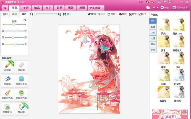This screenshot has width=191, height=119.
Task: Open the 抠图笔 cutout tool
Action: click(x=8, y=81)
